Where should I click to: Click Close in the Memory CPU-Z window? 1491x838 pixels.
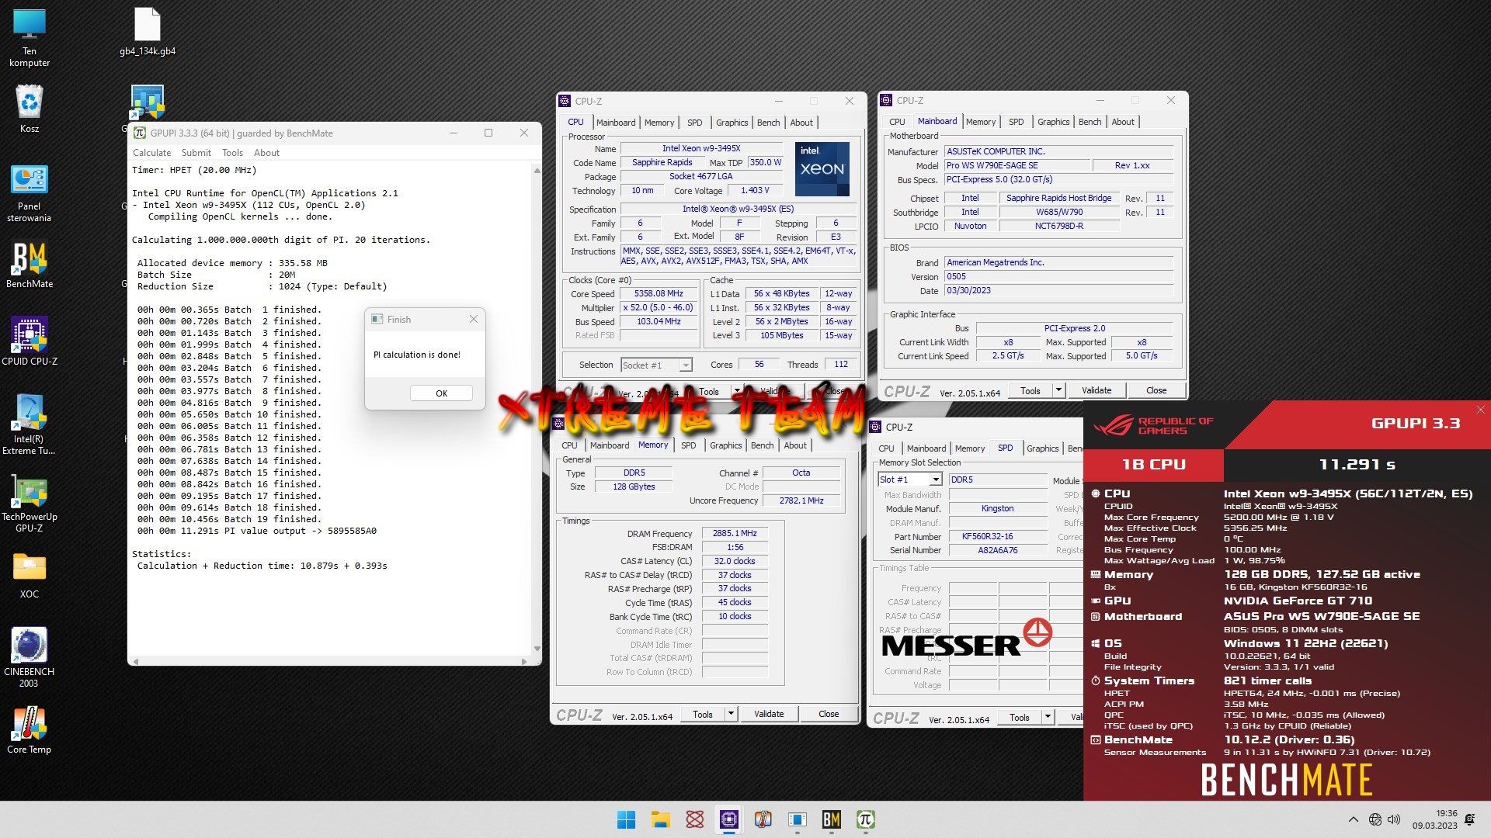coord(829,714)
